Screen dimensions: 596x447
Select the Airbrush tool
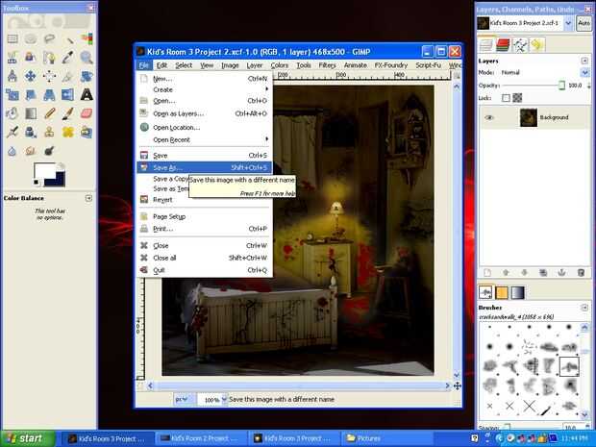(12, 132)
